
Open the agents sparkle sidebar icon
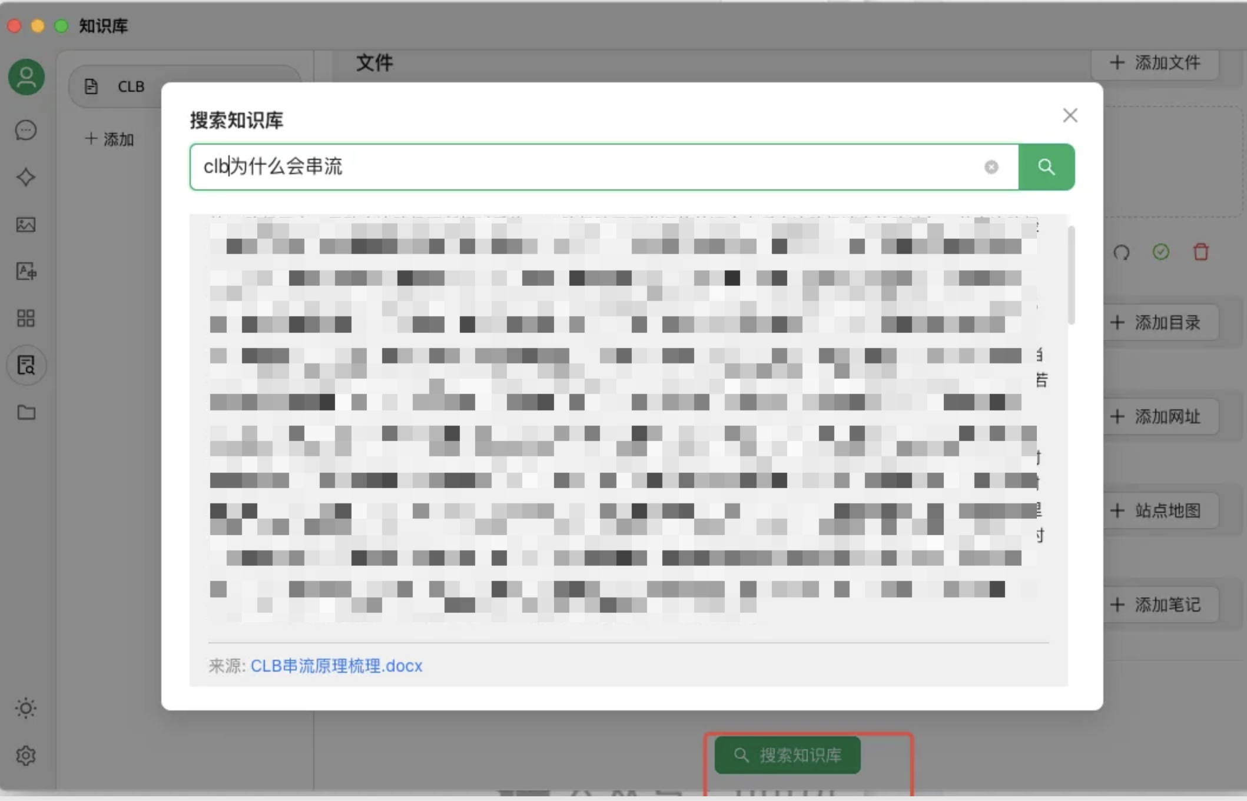coord(26,177)
